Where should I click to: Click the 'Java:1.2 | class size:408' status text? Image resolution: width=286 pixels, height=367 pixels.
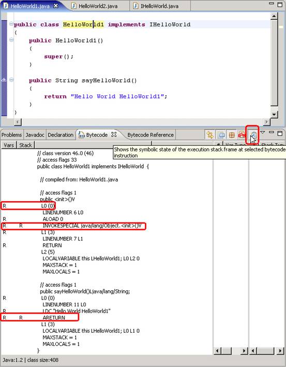pyautogui.click(x=31, y=360)
